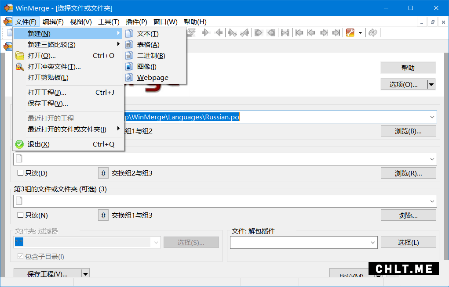Click the 选择(L) plugin button
The width and height of the screenshot is (449, 287).
tap(409, 243)
